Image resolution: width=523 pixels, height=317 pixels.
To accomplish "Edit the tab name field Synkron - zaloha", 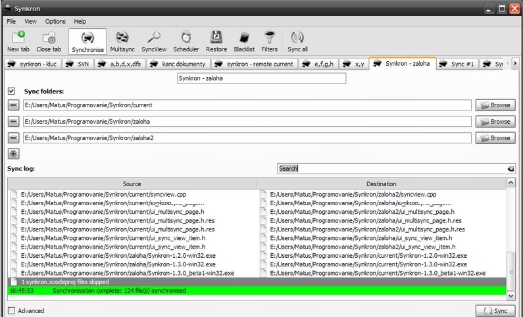I will pyautogui.click(x=262, y=78).
